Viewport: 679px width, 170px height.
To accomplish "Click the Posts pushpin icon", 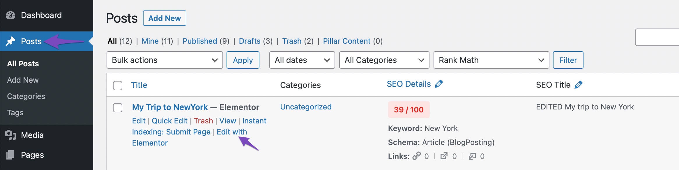I will pos(10,41).
